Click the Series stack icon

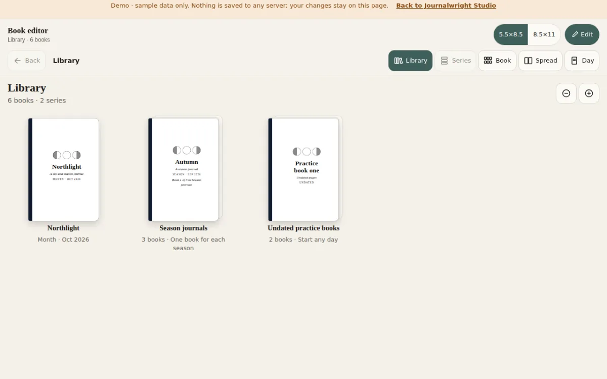point(444,61)
